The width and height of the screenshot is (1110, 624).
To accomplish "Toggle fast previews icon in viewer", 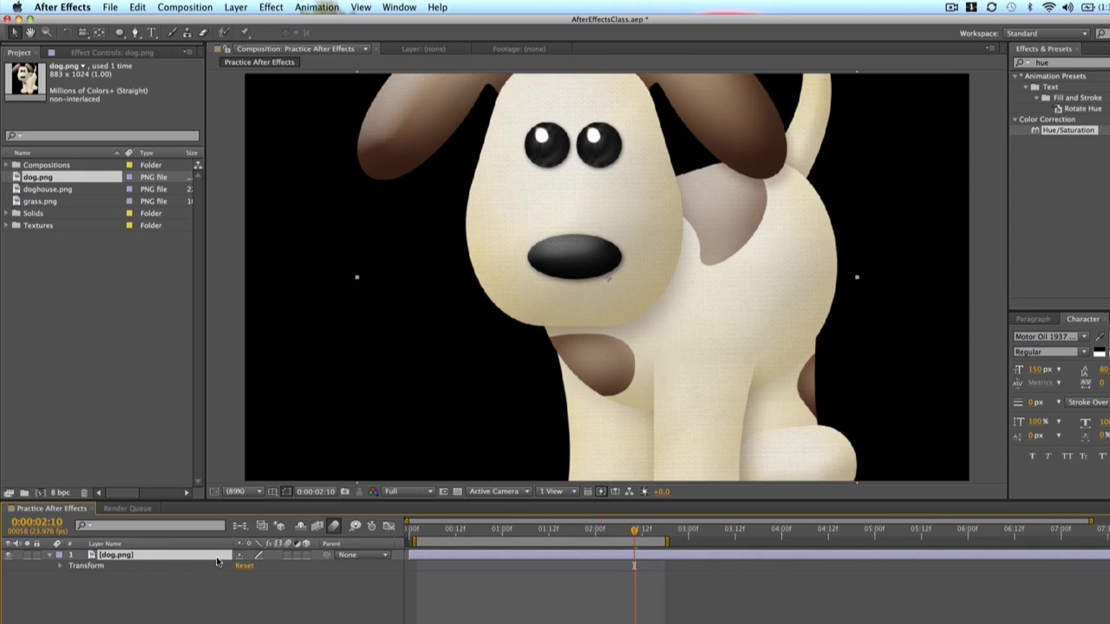I will click(x=601, y=491).
